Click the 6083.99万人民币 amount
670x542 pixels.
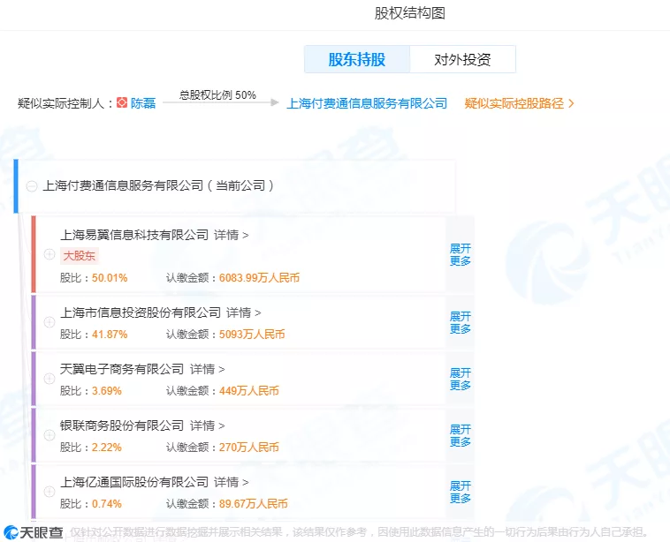259,278
